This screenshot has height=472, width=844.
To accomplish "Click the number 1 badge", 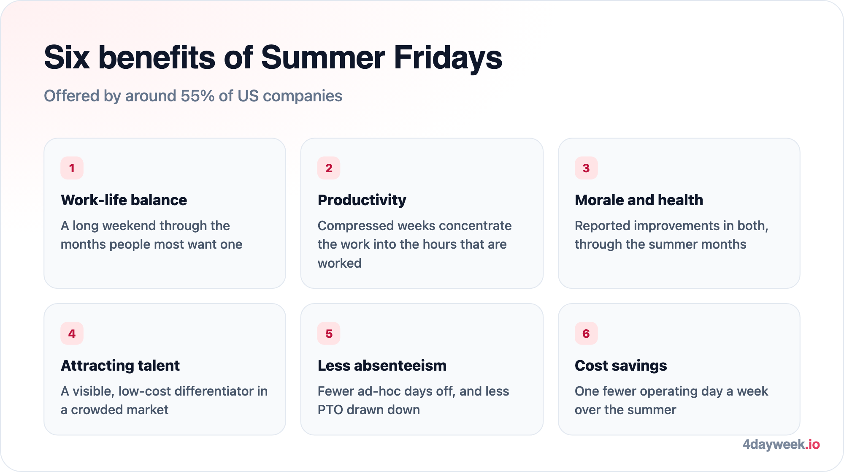I will [x=72, y=168].
